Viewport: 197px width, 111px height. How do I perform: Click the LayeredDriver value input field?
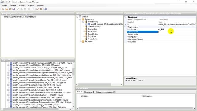tap(177, 32)
